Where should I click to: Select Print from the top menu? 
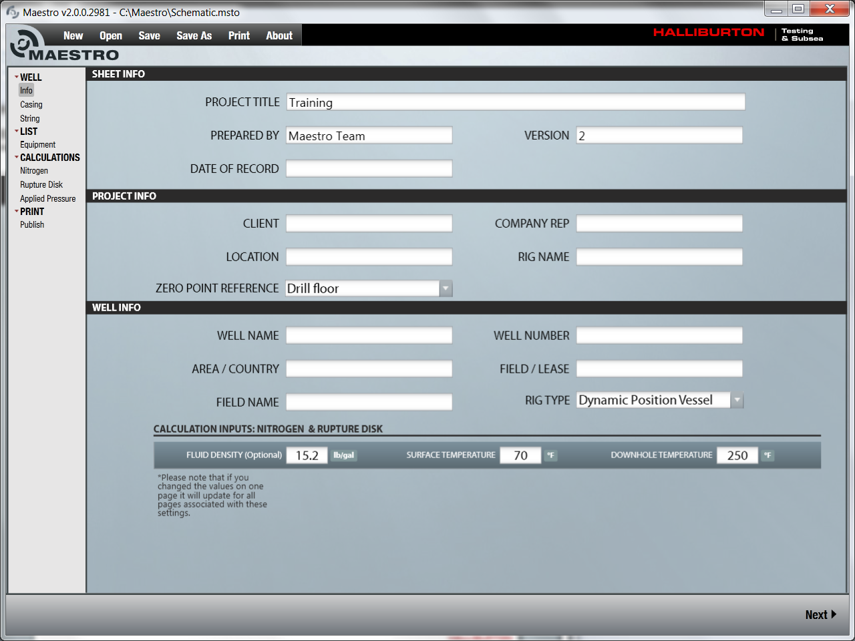[x=238, y=36]
